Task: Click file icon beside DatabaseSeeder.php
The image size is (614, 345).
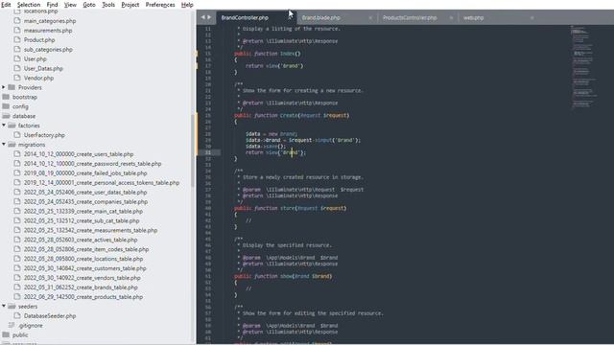Action: 17,315
